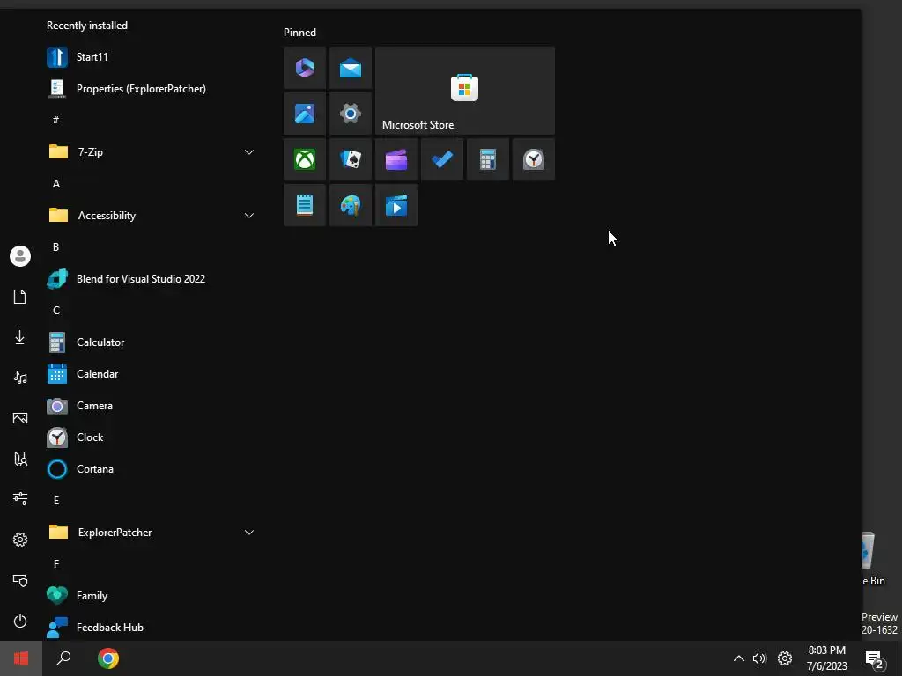Screen dimensions: 902x676
Task: Open Pictures from the Start sidebar
Action: pos(20,418)
